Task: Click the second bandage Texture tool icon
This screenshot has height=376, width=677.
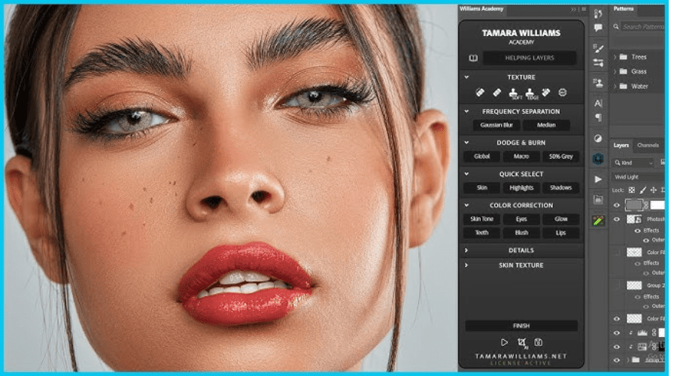Action: pyautogui.click(x=497, y=92)
